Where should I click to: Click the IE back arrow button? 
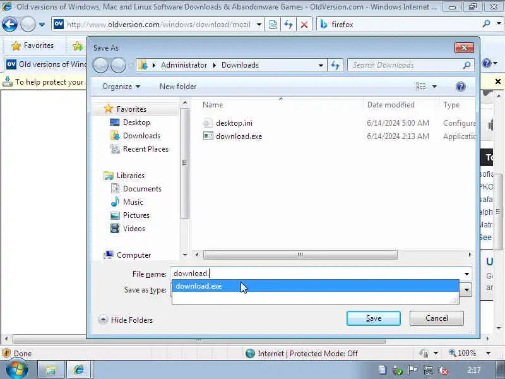tap(9, 24)
